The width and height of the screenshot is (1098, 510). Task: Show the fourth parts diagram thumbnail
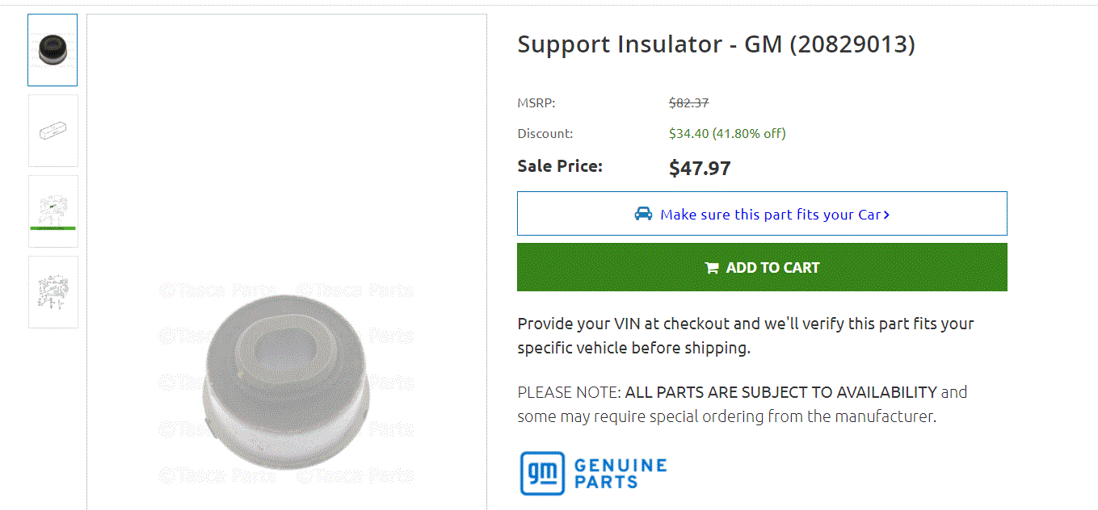coord(53,292)
